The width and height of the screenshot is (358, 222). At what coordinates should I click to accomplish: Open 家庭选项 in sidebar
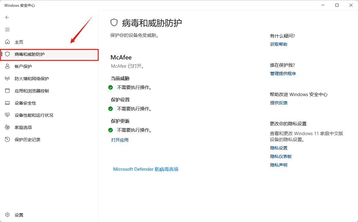[49, 127]
